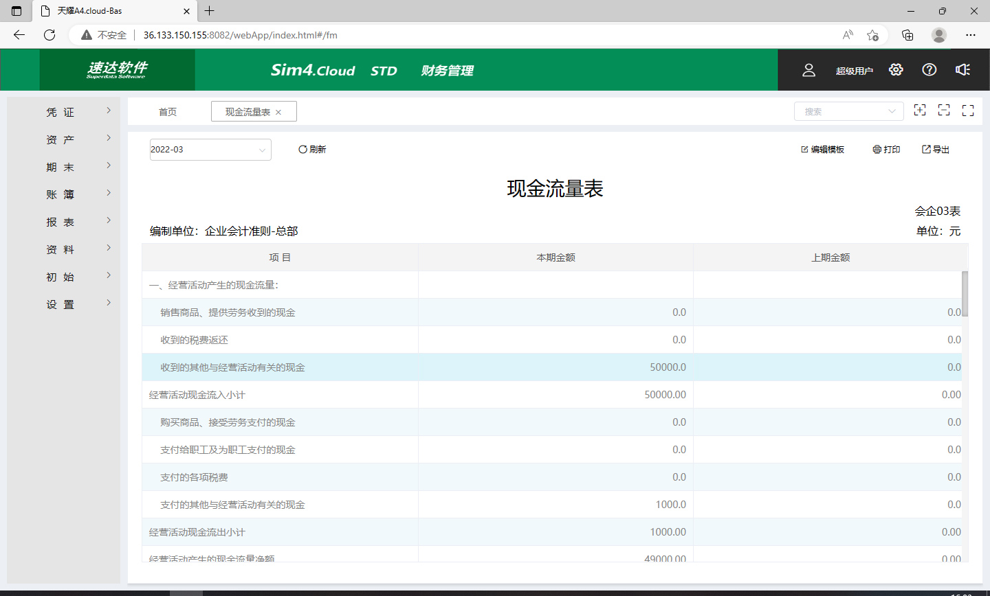Click the user profile icon in header
Screen dimensions: 990x596
808,70
